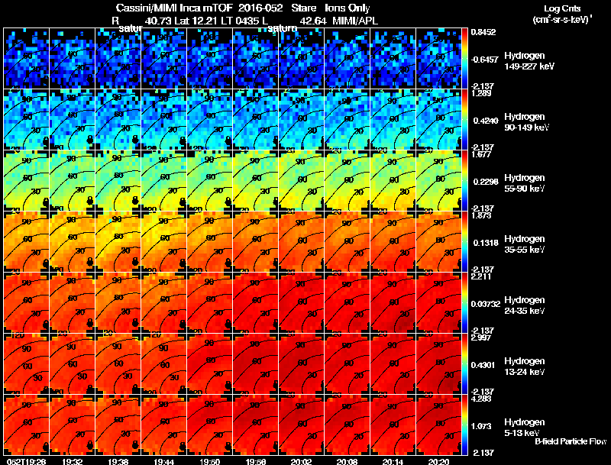Viewport: 611px width, 465px height.
Task: Select the 35-55 keV image panel at 19:38
Action: 118,241
